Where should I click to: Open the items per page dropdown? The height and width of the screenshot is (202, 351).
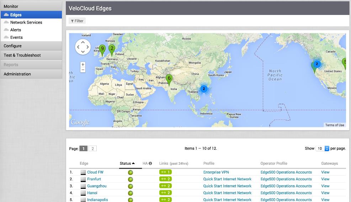[322, 148]
